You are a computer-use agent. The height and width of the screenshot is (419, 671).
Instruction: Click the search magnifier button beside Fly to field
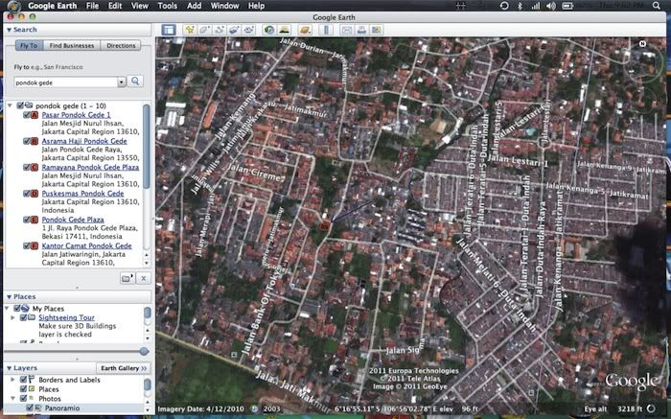tap(135, 81)
